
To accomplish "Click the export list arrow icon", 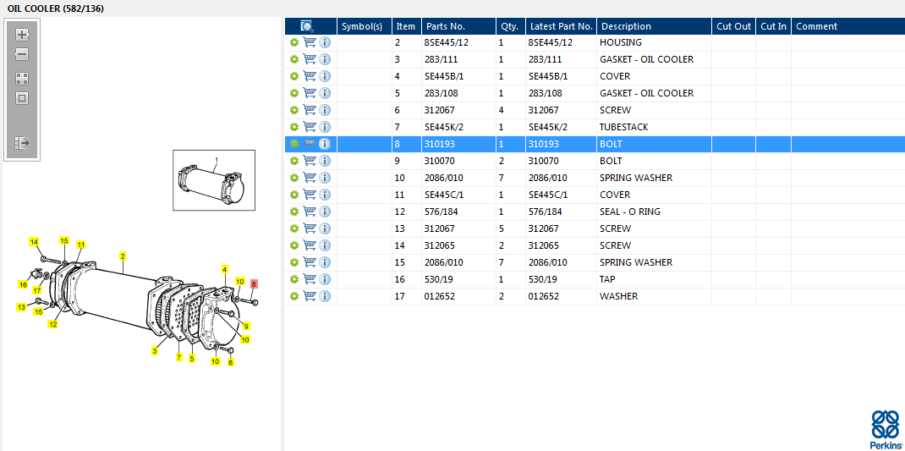I will [x=22, y=143].
